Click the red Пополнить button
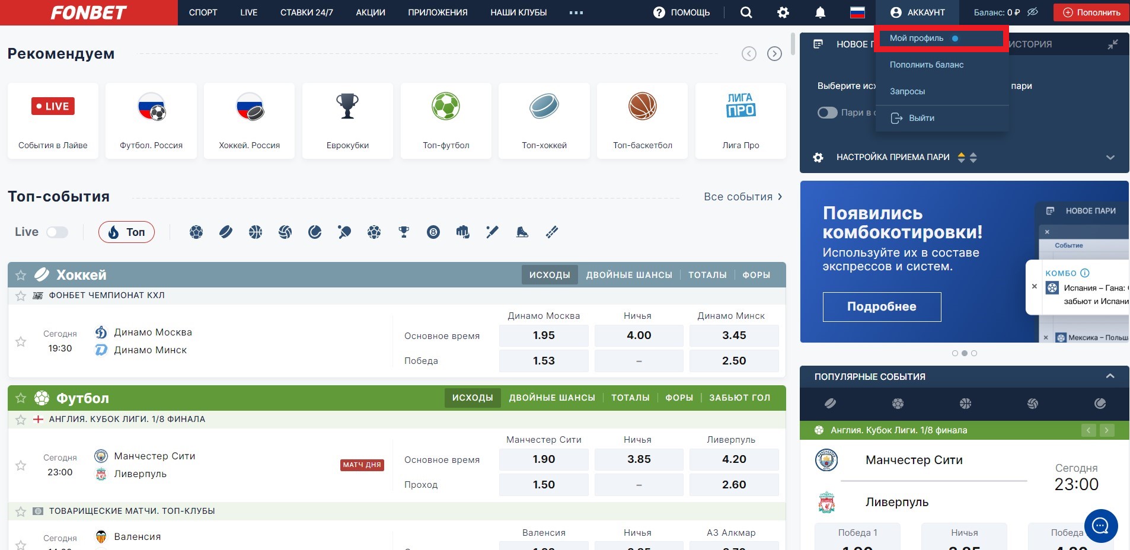Image resolution: width=1130 pixels, height=550 pixels. pos(1091,12)
